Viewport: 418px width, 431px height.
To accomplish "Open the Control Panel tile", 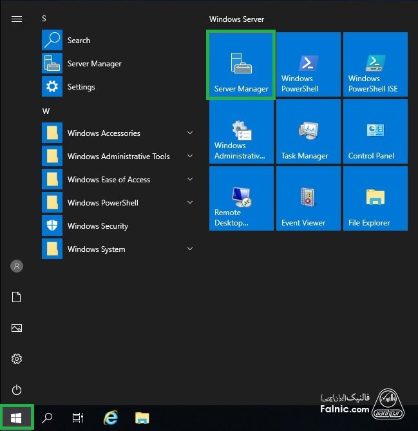I will (375, 131).
